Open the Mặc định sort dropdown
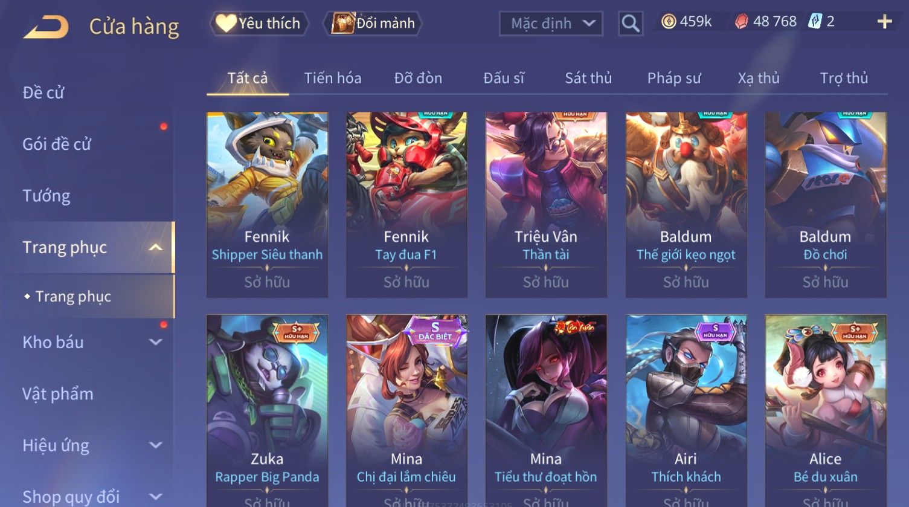Viewport: 909px width, 507px height. (x=551, y=24)
